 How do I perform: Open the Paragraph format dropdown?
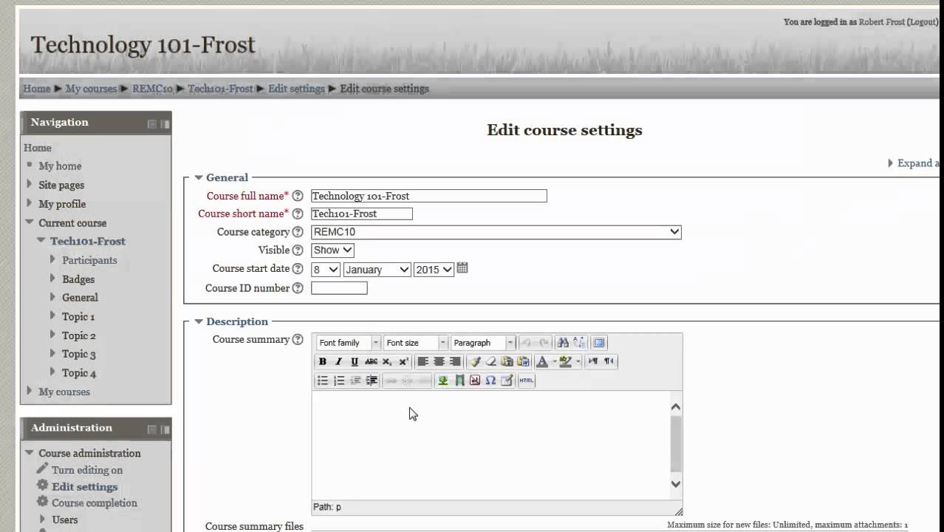482,343
